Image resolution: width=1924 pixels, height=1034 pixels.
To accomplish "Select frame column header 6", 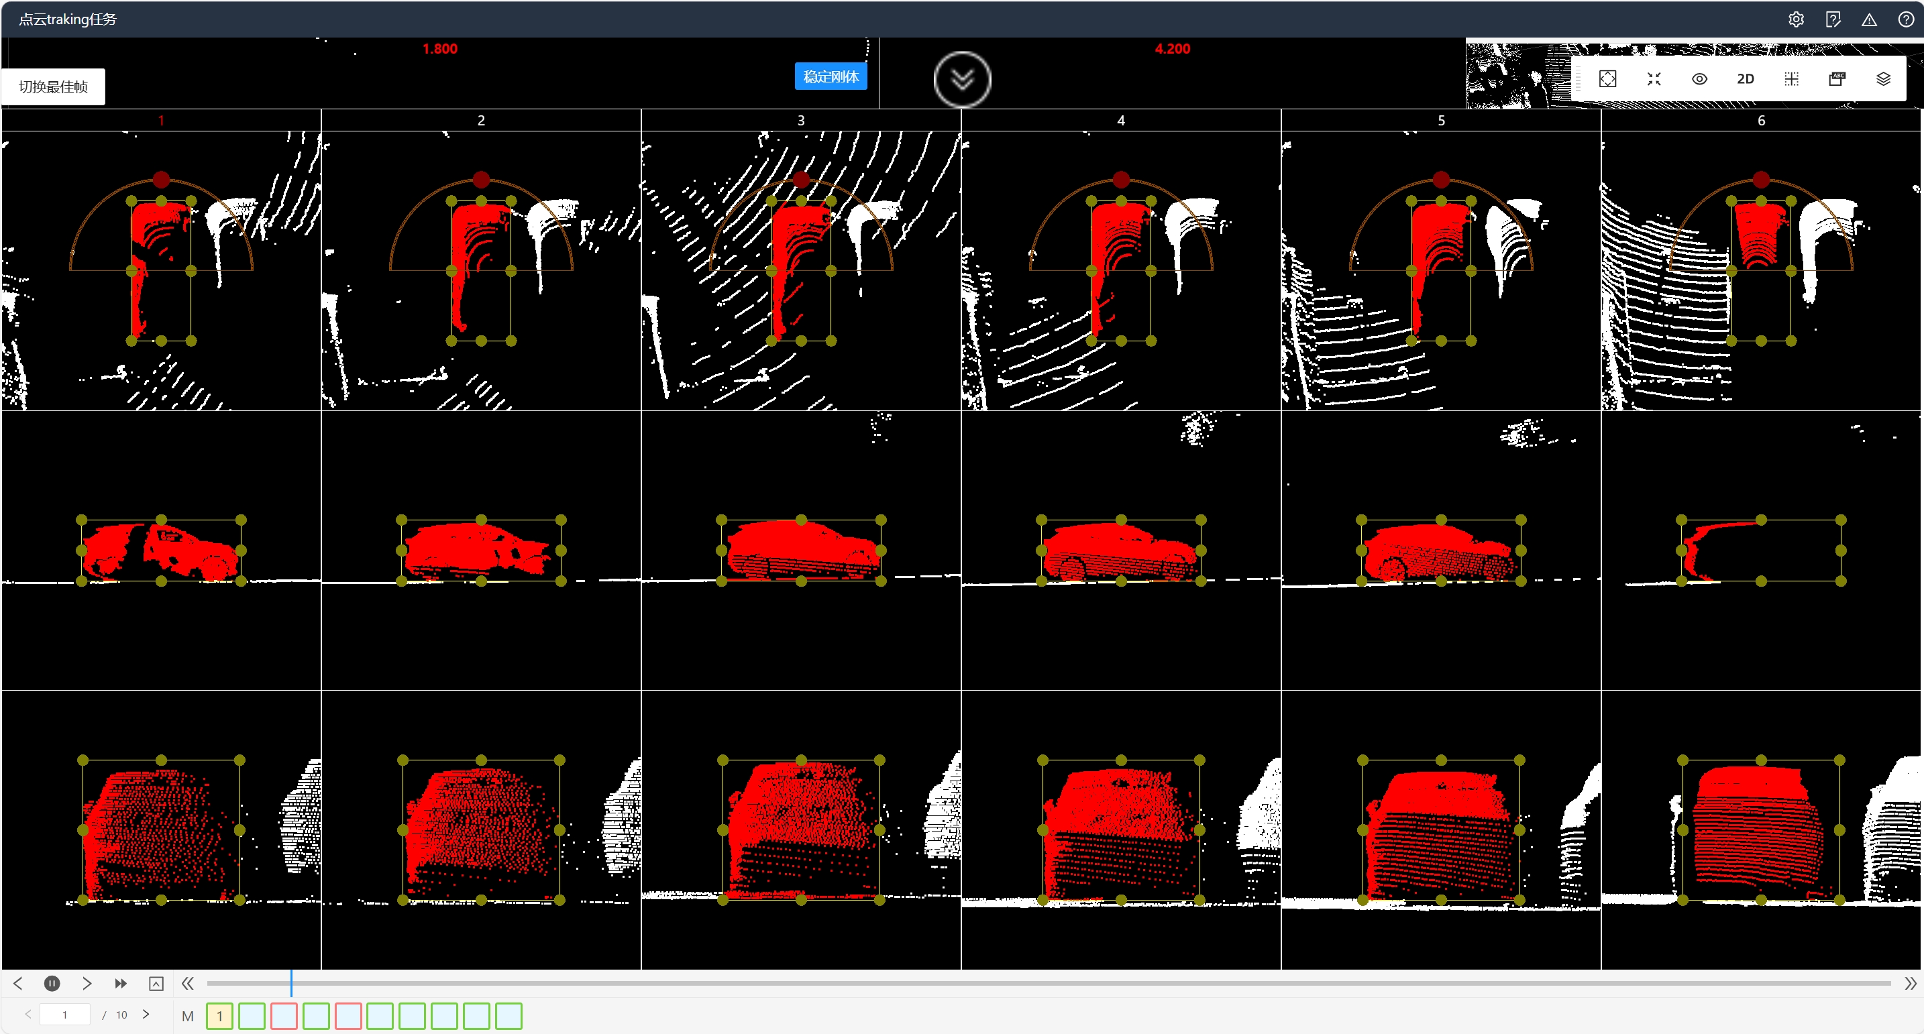I will (x=1760, y=120).
